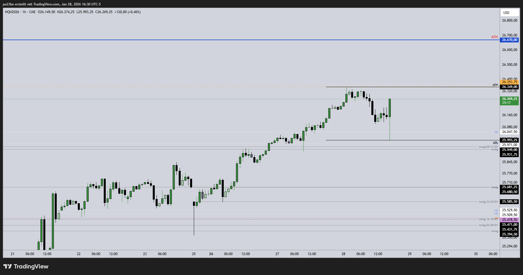Click the vib level label 26.047,50

(x=509, y=132)
